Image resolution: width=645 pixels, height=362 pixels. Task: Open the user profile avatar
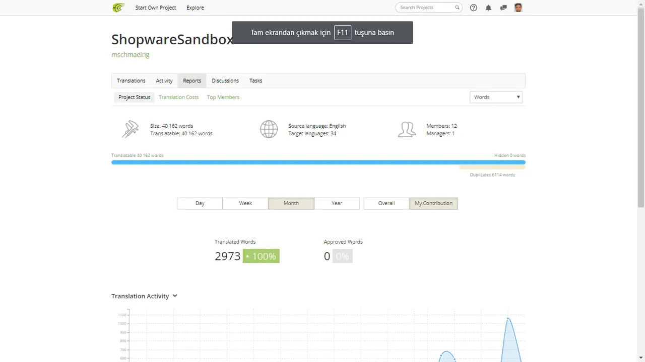click(518, 8)
